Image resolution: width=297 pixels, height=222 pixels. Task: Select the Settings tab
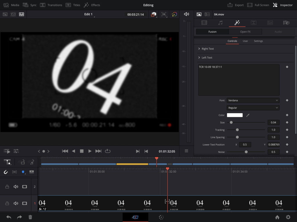(x=258, y=41)
